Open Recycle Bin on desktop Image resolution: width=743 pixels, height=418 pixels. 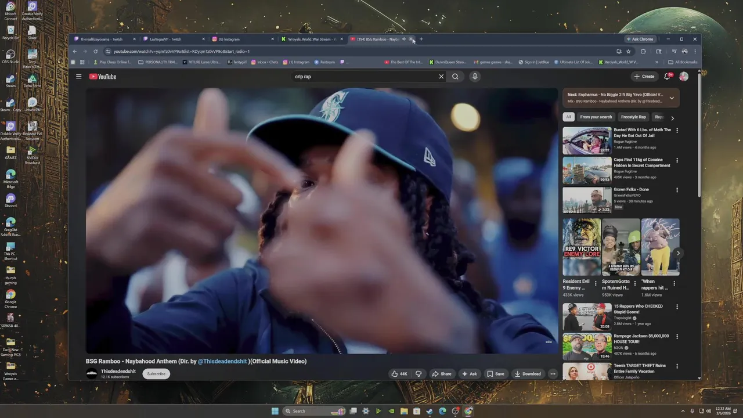(10, 33)
